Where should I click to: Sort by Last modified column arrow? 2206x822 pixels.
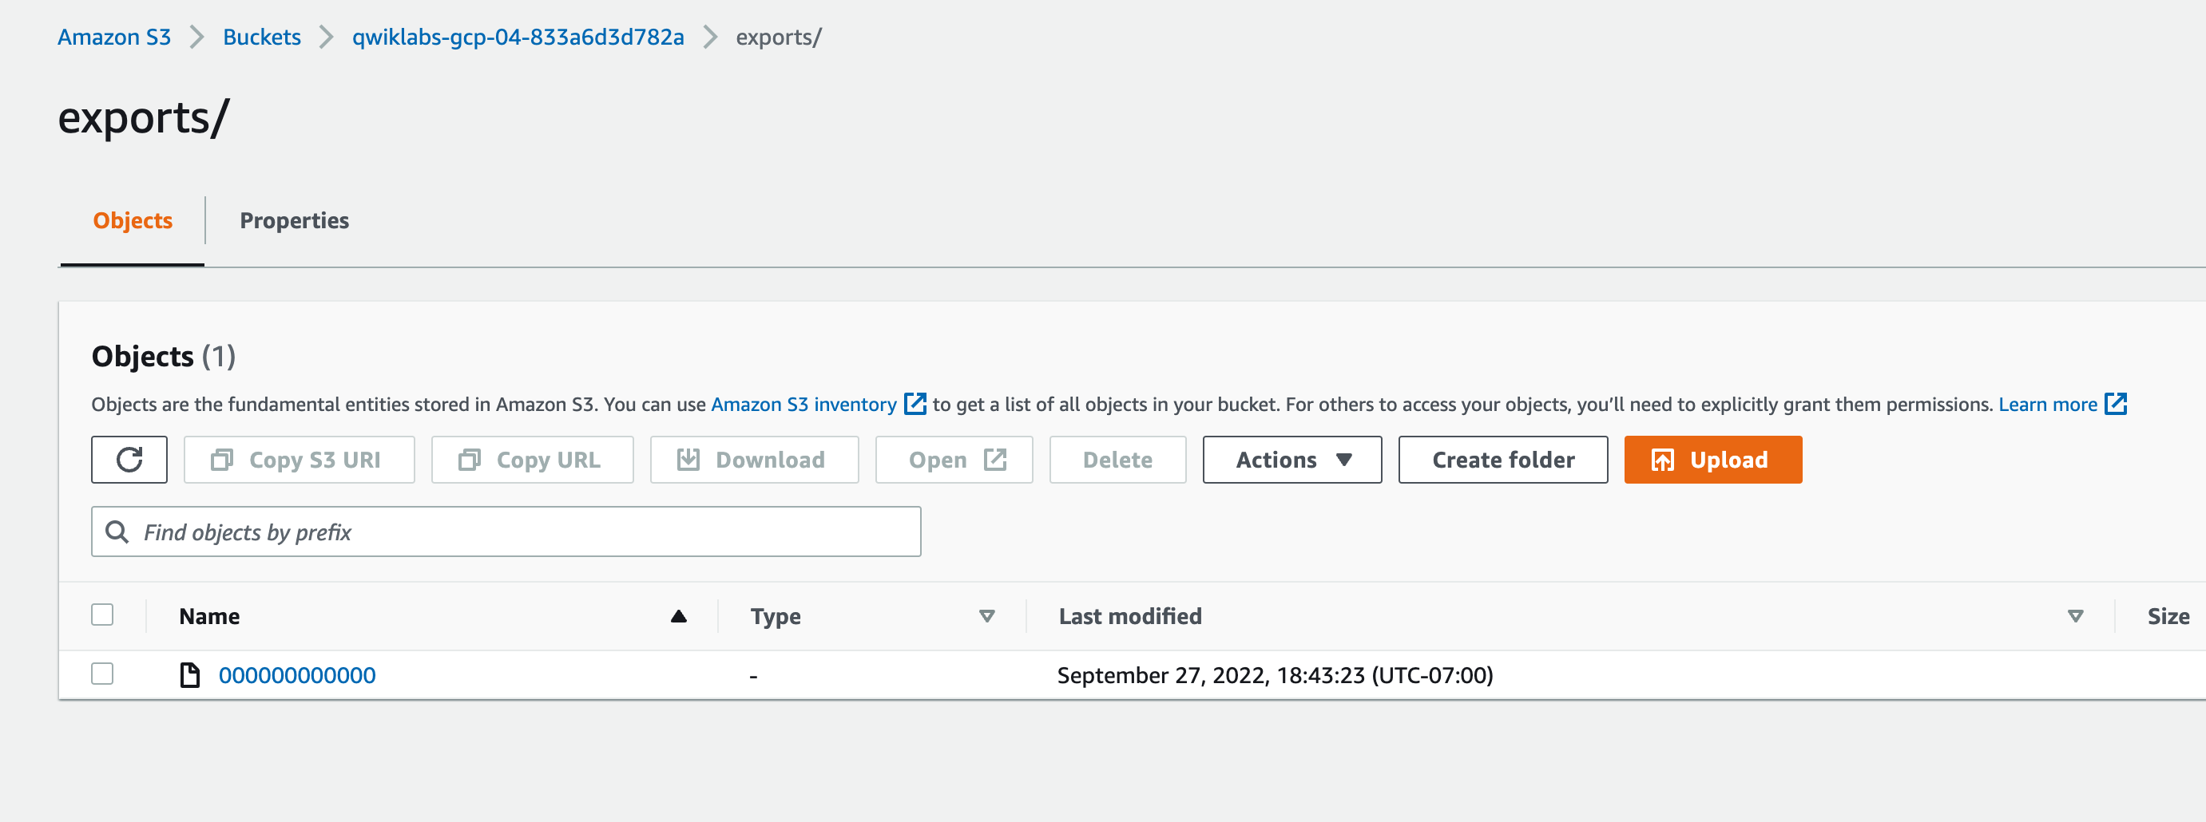pos(2075,616)
